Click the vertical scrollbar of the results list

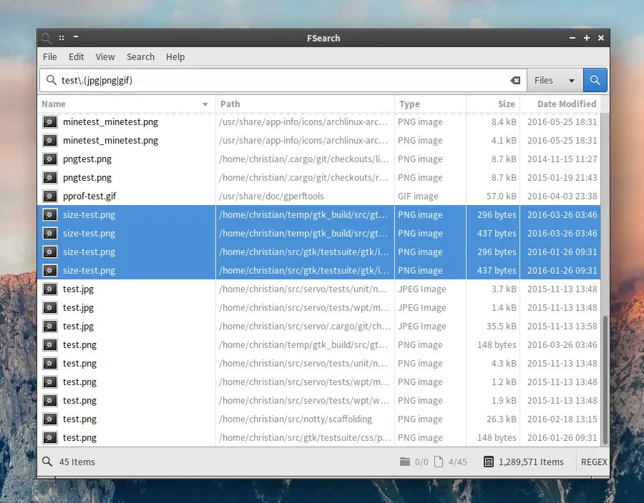point(605,379)
